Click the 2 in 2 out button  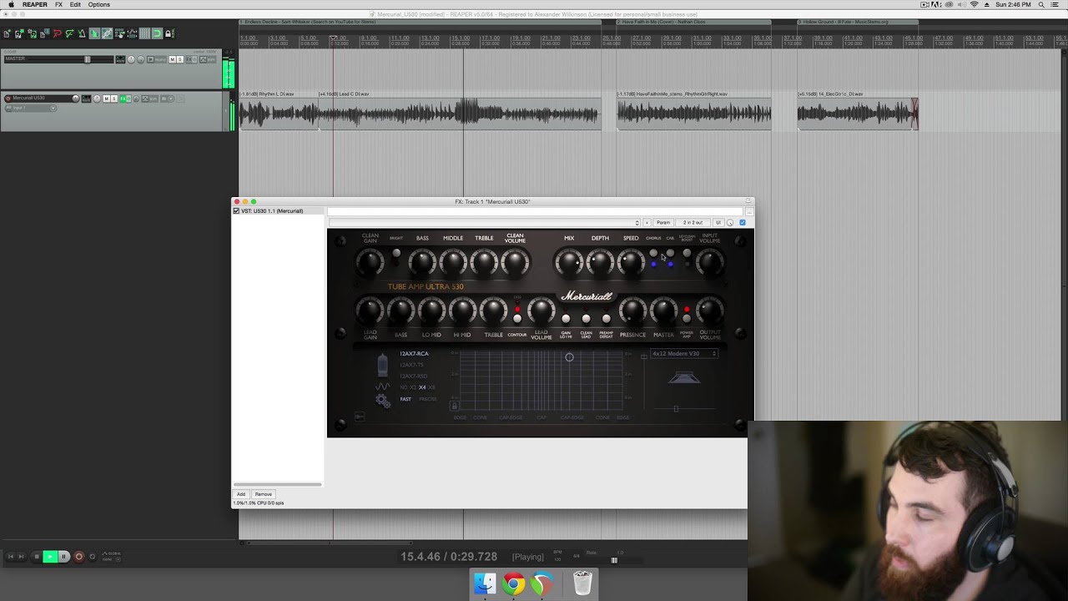click(x=693, y=223)
